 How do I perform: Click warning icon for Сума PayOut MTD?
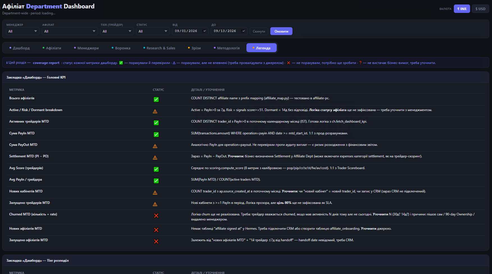click(x=155, y=146)
